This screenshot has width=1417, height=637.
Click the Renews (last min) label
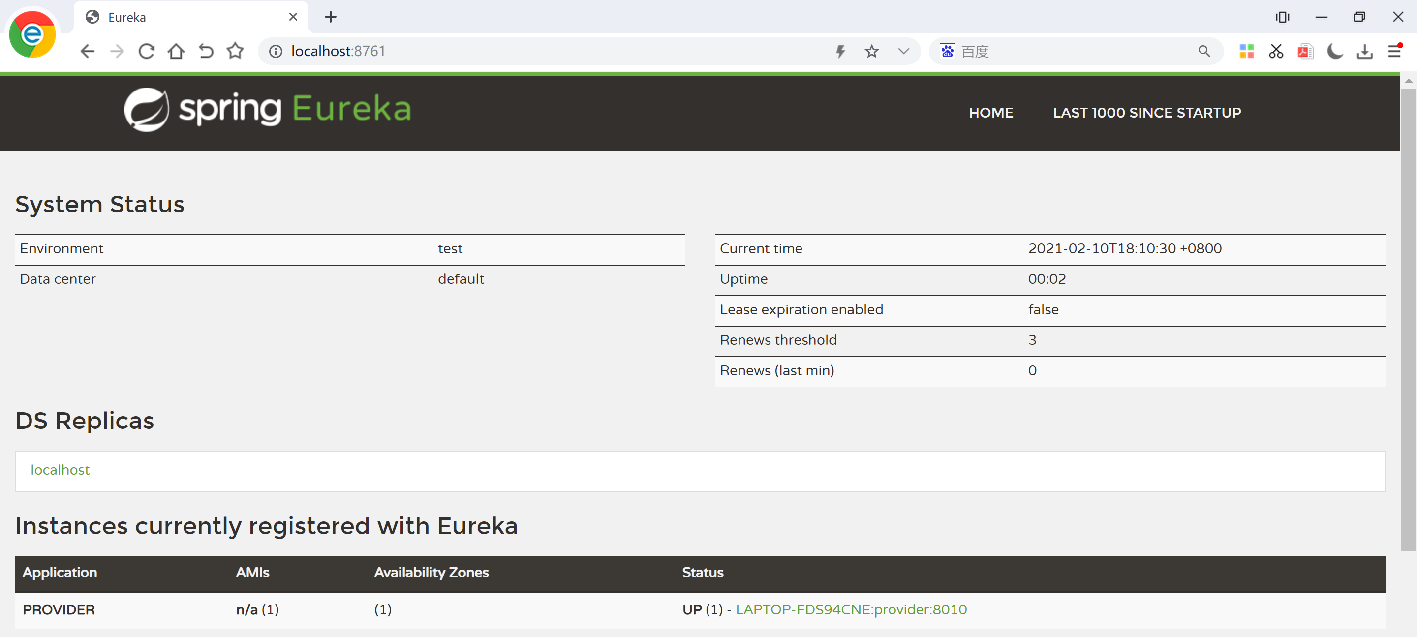[x=777, y=371]
